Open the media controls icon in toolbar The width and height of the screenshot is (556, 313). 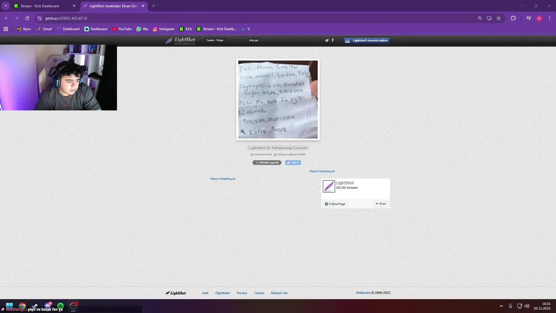click(529, 18)
